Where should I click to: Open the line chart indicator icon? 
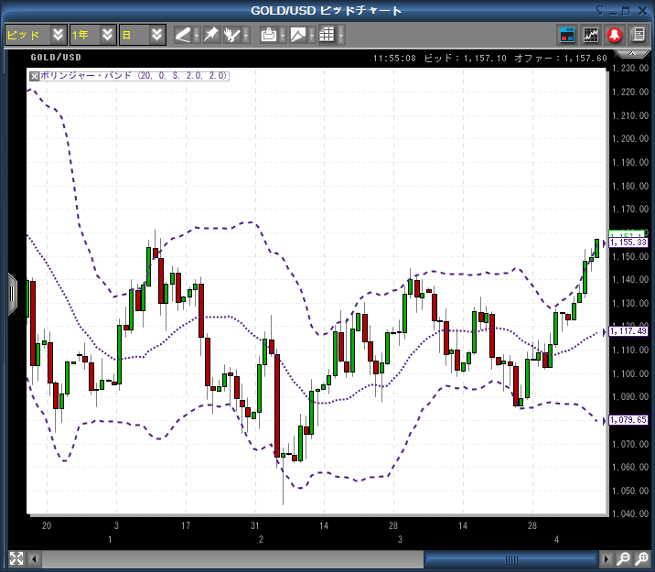point(591,35)
